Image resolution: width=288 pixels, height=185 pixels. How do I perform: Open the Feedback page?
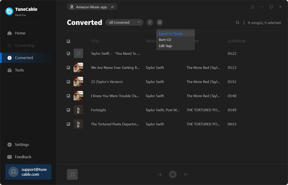tap(28, 157)
